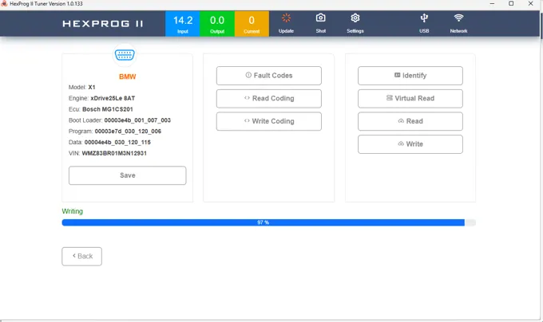The image size is (543, 322).
Task: Click the HEXPROG II logo
Action: (x=102, y=23)
